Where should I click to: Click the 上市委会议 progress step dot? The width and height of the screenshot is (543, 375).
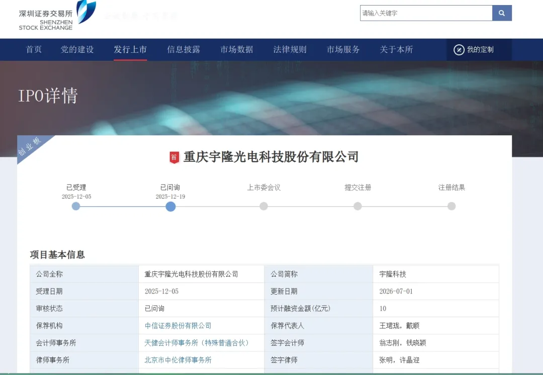(x=263, y=207)
